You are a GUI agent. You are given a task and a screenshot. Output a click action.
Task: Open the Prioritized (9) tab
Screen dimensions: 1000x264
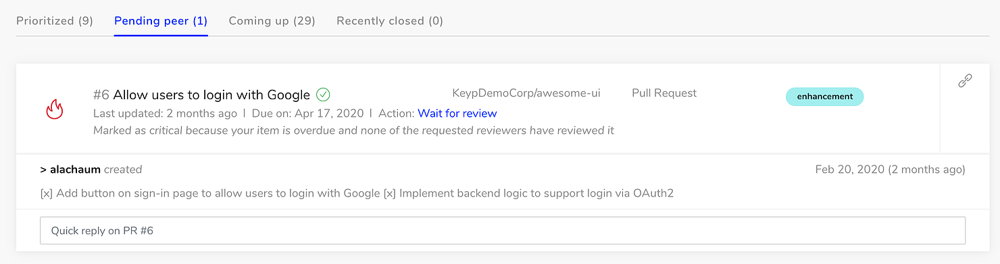click(x=55, y=21)
